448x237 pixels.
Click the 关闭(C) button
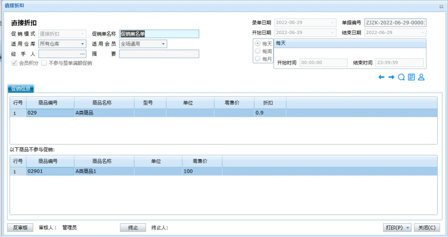tap(427, 227)
